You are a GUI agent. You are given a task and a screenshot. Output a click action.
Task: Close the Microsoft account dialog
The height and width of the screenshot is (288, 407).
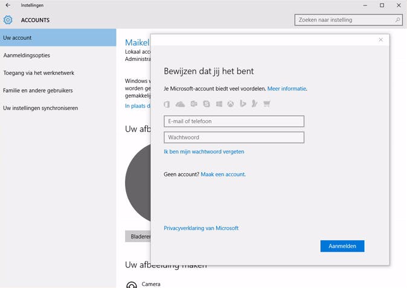[x=380, y=40]
